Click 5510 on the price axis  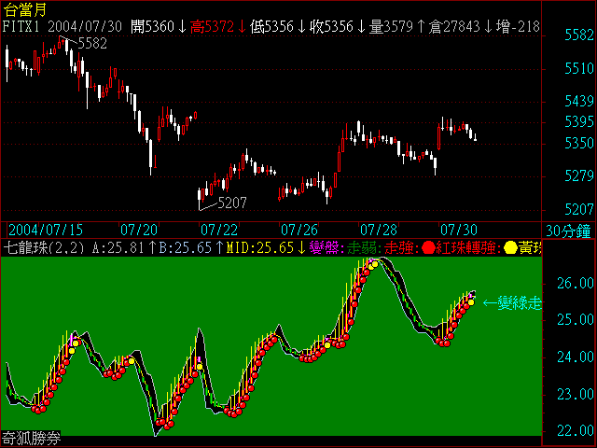coord(579,69)
